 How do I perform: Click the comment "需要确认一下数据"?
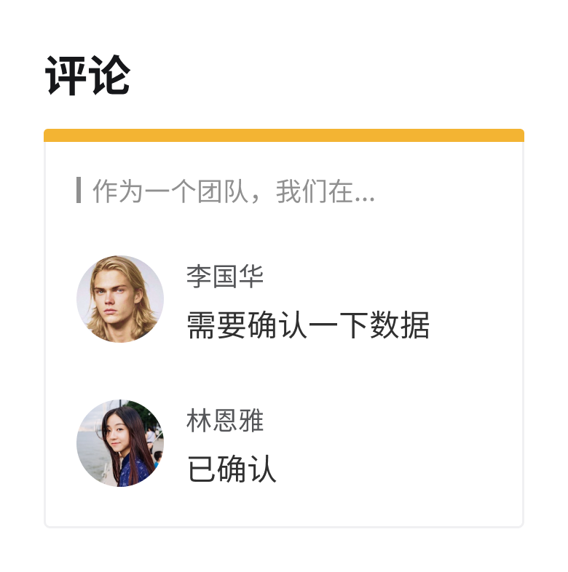[308, 325]
